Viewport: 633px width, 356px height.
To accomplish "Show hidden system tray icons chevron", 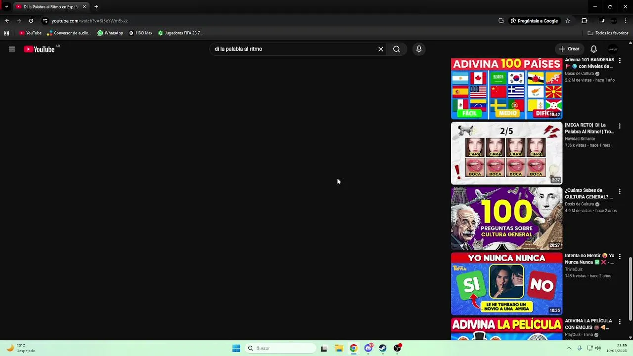I will (x=569, y=348).
